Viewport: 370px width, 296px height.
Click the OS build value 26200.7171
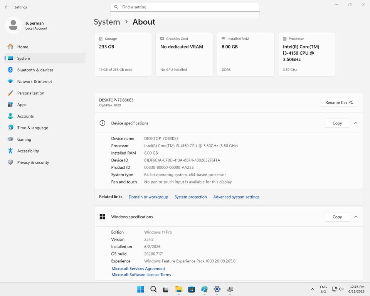click(x=154, y=254)
